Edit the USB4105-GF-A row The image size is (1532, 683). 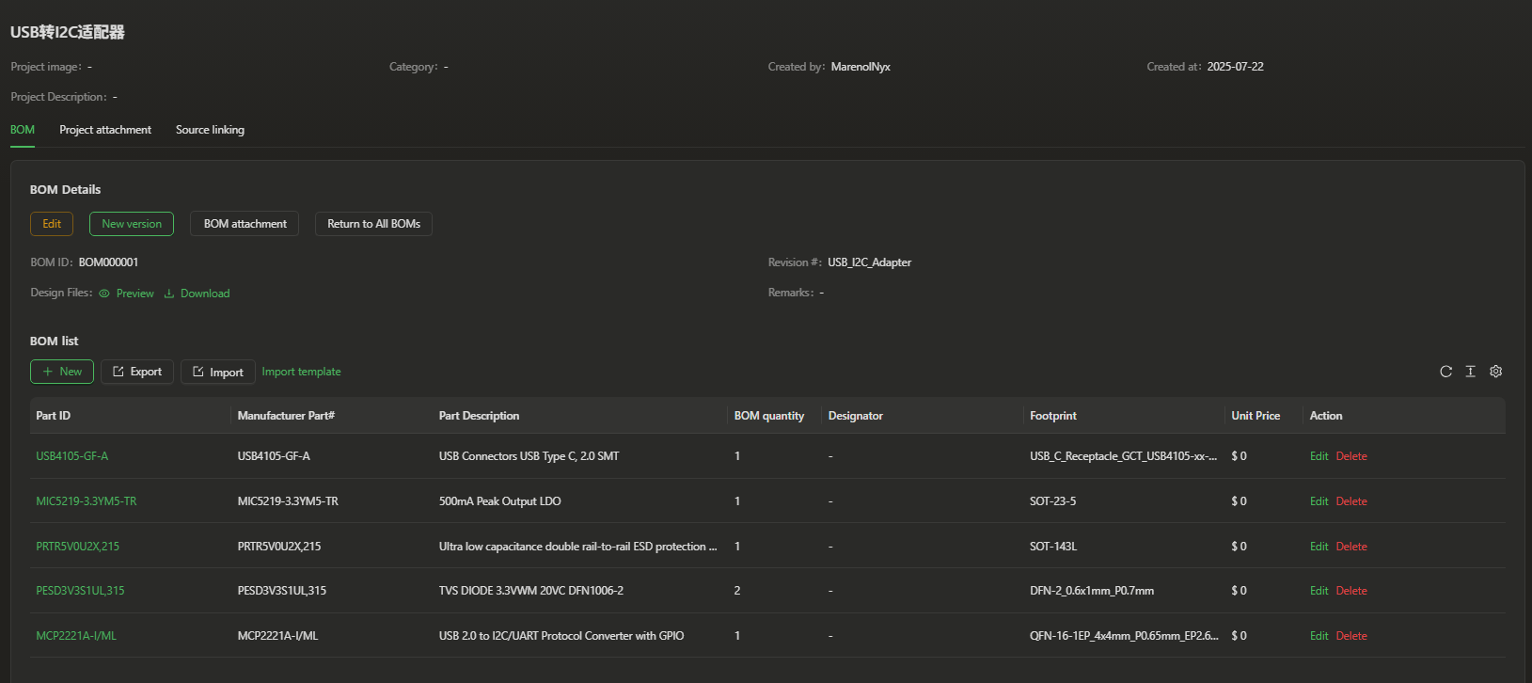point(1319,456)
